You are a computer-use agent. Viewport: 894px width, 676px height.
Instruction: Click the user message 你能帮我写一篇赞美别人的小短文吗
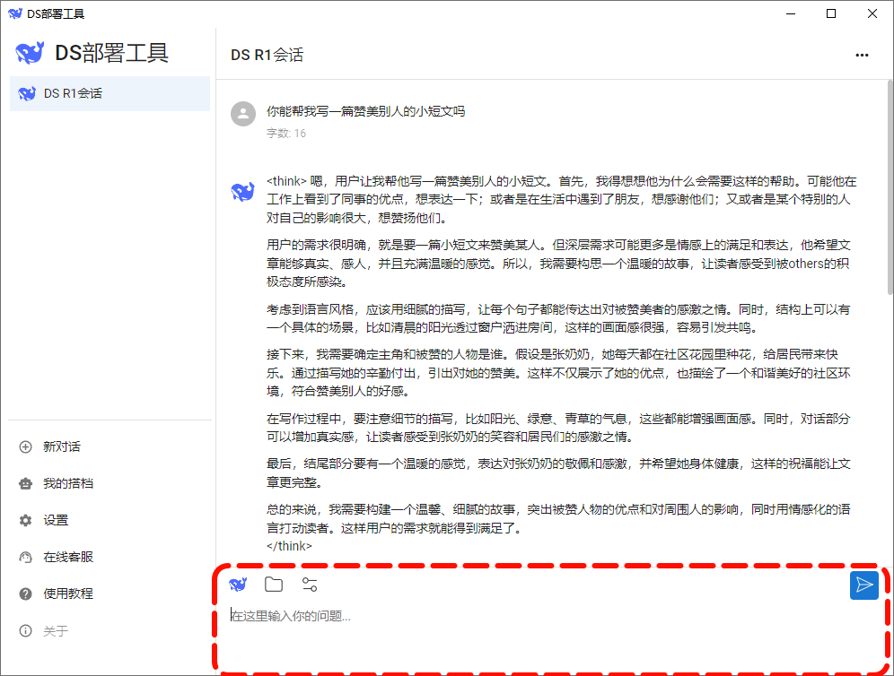(x=365, y=111)
